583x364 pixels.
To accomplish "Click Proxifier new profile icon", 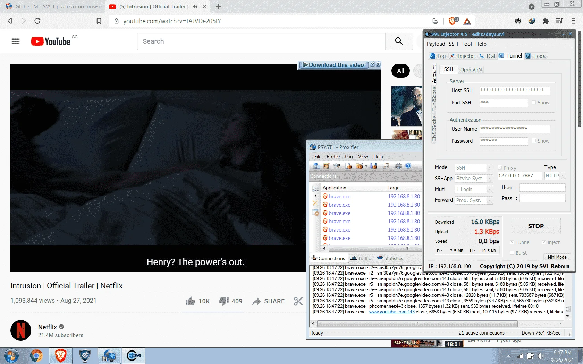I will pos(349,166).
